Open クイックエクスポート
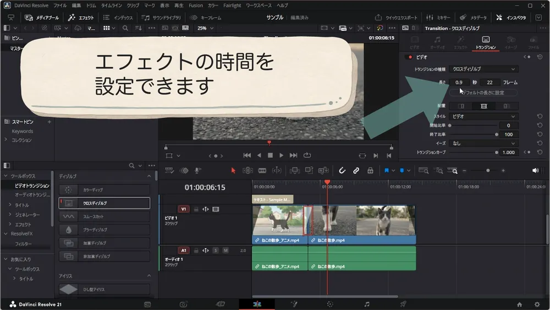This screenshot has height=310, width=550. 397,18
